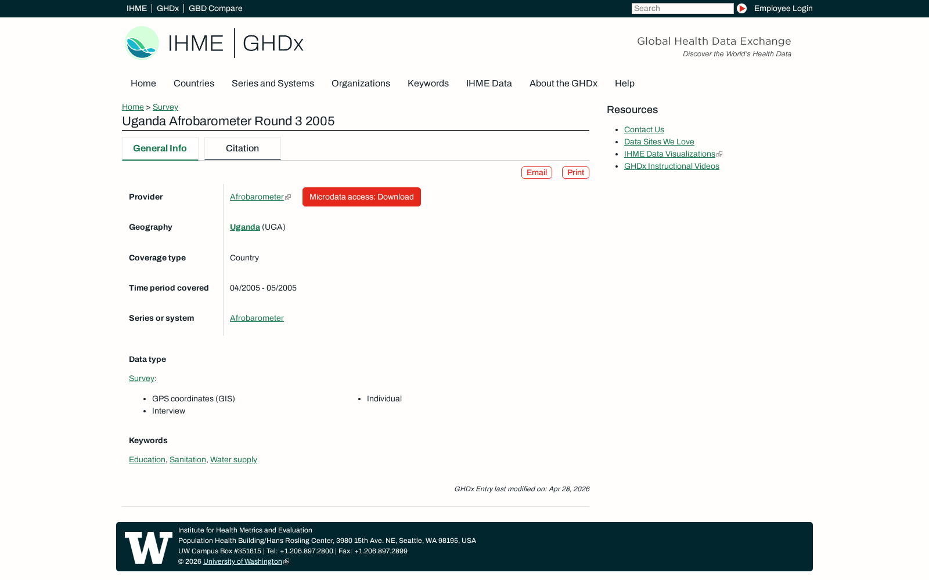Click the Resources heading
This screenshot has width=929, height=580.
coord(632,110)
